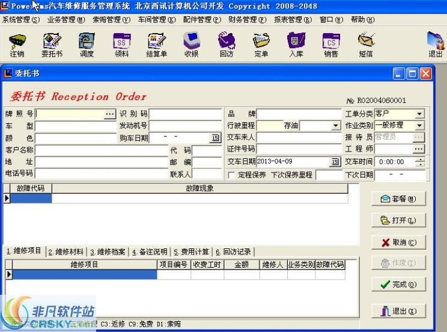Image resolution: width=447 pixels, height=332 pixels.
Task: Open the 系统管理 menu
Action: (21, 20)
